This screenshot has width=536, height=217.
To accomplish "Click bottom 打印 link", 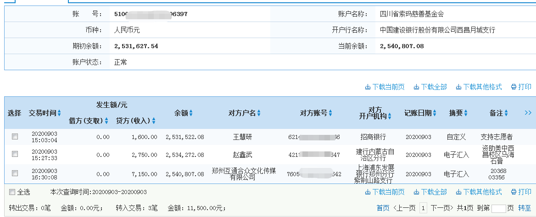I will (521, 192).
